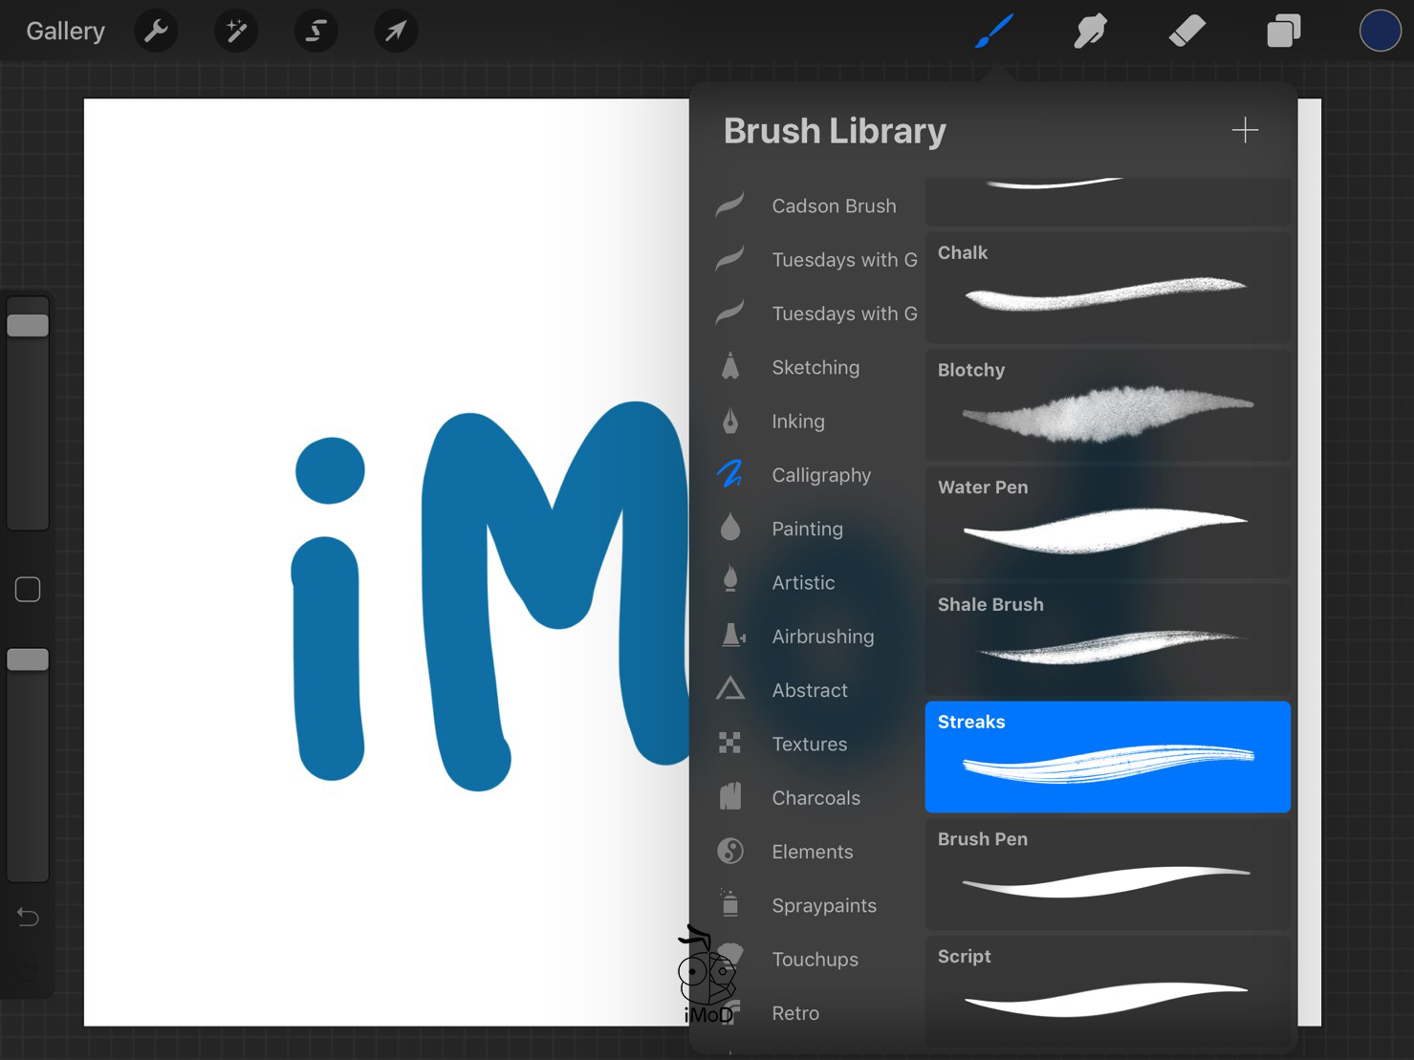1414x1060 pixels.
Task: Select the Adjustments magic wand tool
Action: 235,30
